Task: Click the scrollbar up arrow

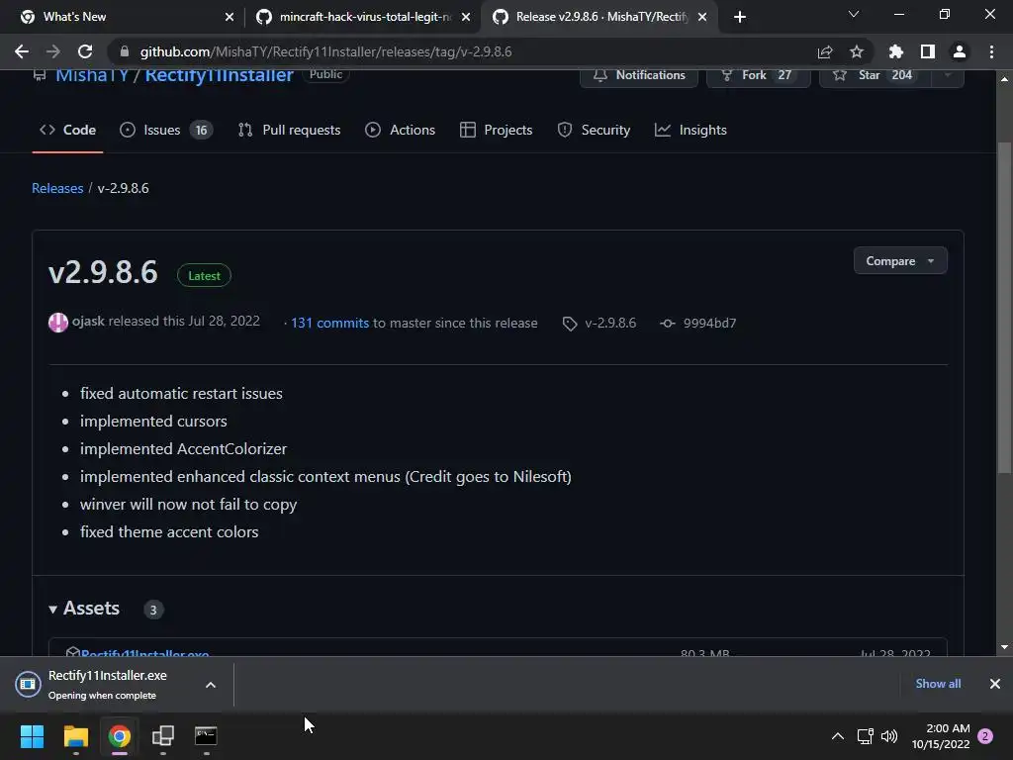Action: click(1004, 79)
